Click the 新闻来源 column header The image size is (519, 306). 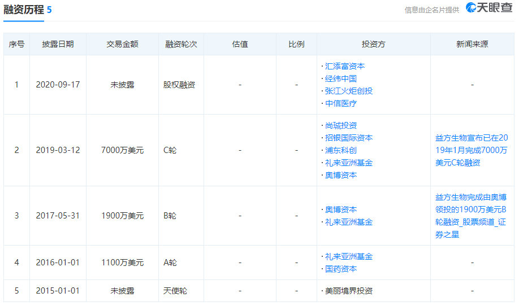click(x=472, y=44)
